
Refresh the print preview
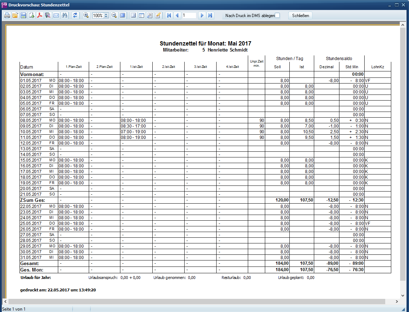coord(75,16)
